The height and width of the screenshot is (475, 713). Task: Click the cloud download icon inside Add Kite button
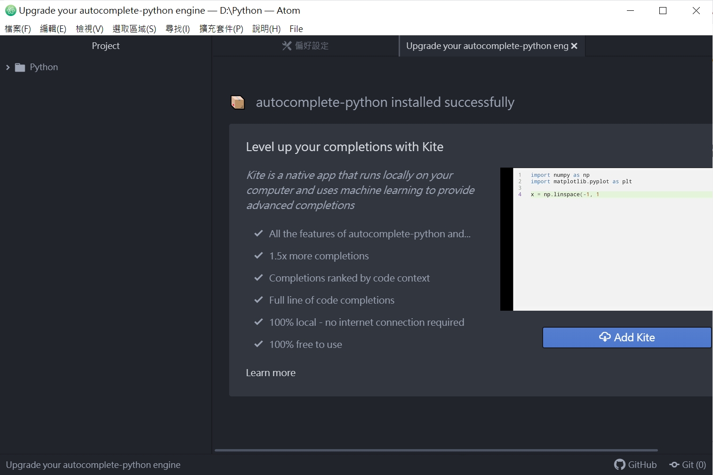[x=605, y=337]
